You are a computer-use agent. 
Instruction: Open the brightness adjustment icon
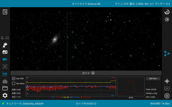tap(167, 20)
